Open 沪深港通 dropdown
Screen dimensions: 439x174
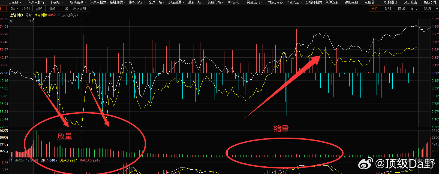point(176,2)
